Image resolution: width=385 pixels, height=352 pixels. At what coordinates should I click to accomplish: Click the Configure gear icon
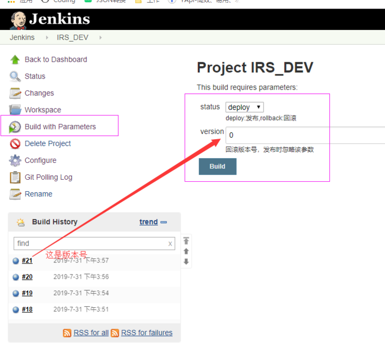pyautogui.click(x=15, y=160)
